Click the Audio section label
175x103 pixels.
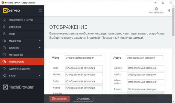117,58
